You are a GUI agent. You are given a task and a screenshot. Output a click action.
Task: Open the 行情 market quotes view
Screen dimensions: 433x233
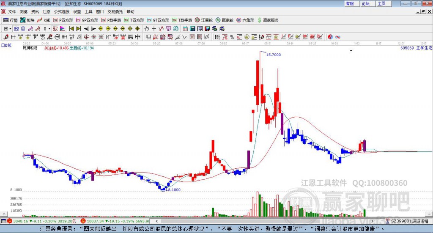coord(10,20)
